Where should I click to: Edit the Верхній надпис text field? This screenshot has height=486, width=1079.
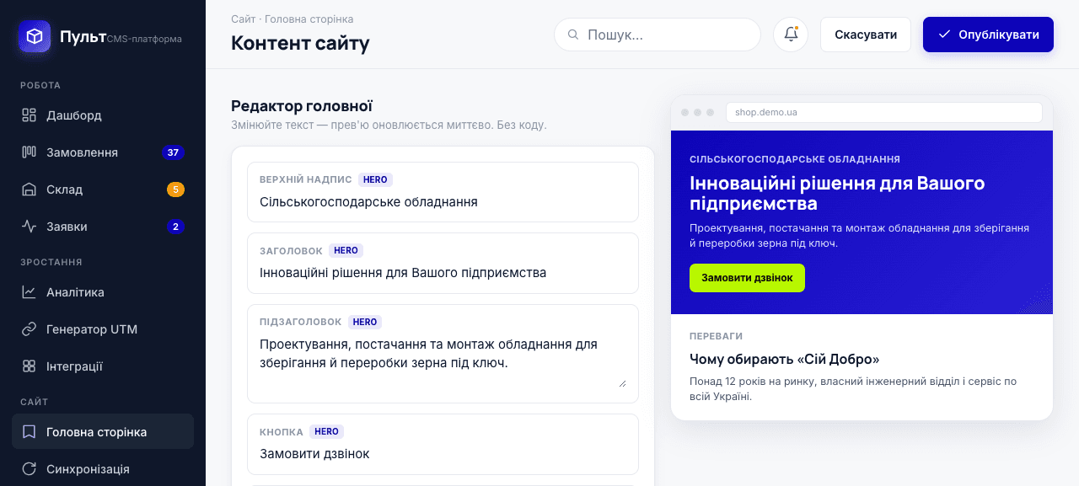coord(443,202)
